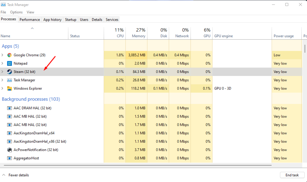
Task: Sort processes by Disk column
Action: tap(158, 33)
